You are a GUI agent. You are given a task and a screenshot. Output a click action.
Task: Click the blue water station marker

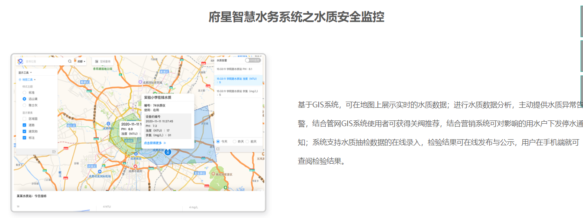(x=168, y=152)
